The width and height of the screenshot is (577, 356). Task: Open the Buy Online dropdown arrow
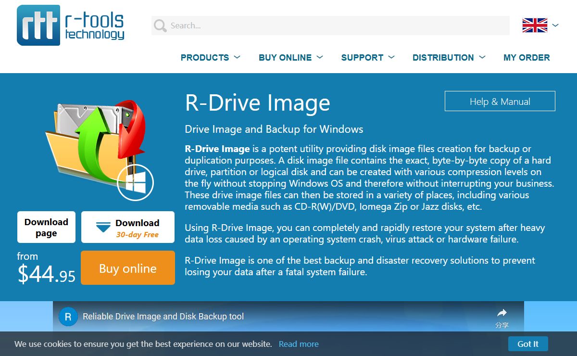pos(320,57)
